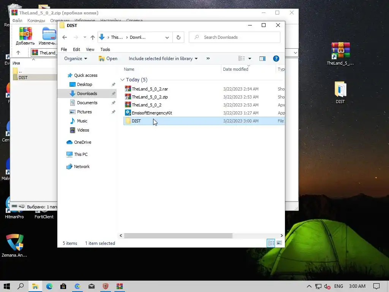This screenshot has height=292, width=389.
Task: Switch to large thumbnails view in status bar
Action: pos(279,243)
